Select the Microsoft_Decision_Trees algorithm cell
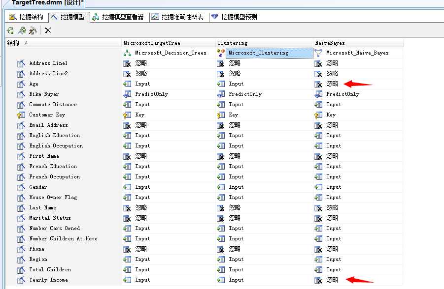Screen dimensions: 444x289 tap(171, 53)
